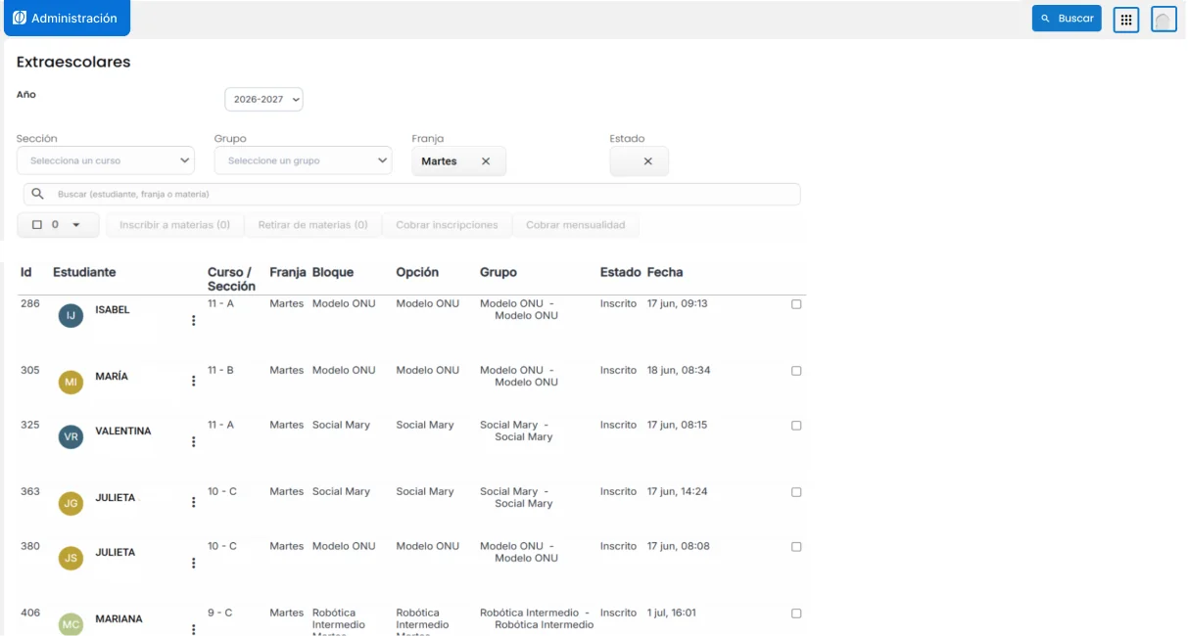Click the MC avatar for MARIANA

tap(71, 623)
